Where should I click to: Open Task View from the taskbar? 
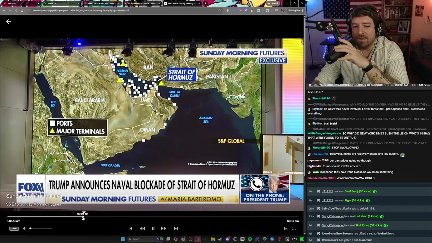(x=168, y=239)
